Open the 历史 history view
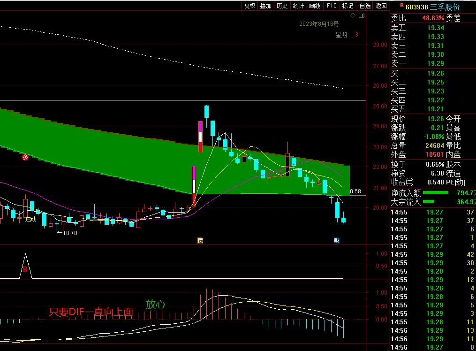476x351 pixels. point(282,6)
